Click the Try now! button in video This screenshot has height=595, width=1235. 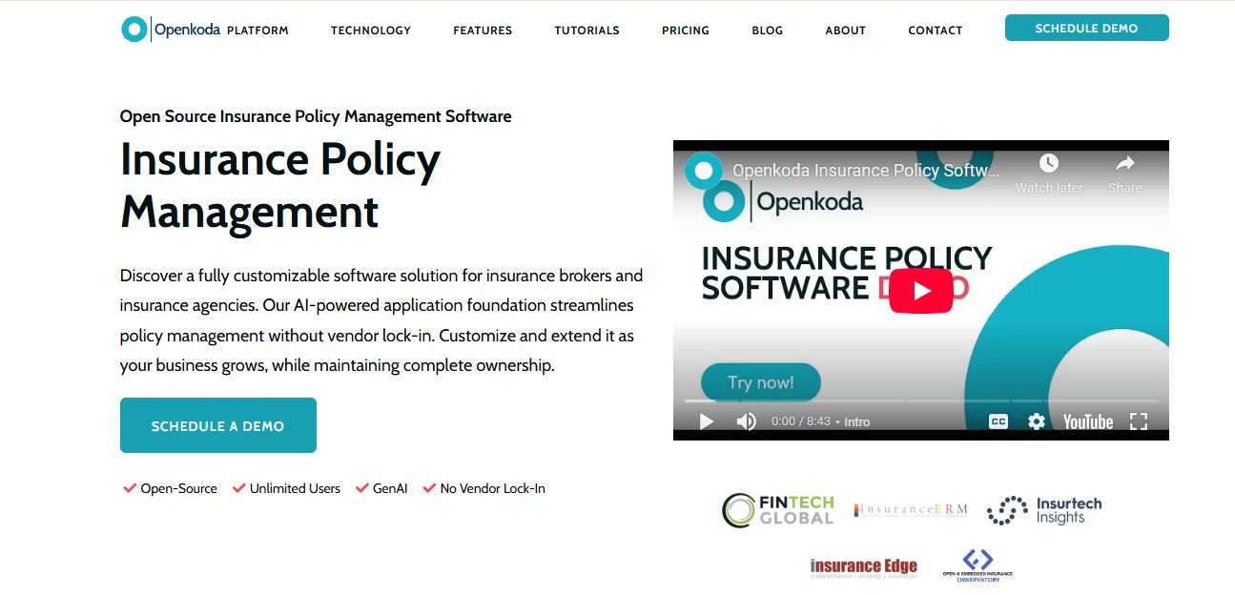761,382
